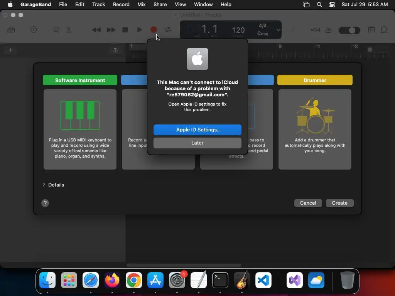Open the GarageBand application menu
This screenshot has width=395, height=296.
(35, 5)
